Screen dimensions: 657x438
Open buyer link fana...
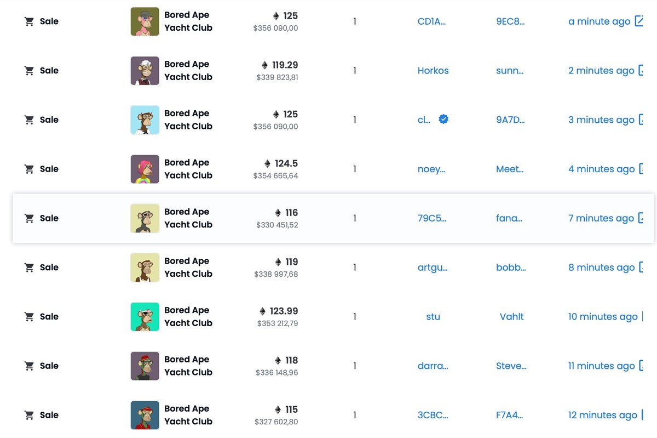click(x=509, y=218)
